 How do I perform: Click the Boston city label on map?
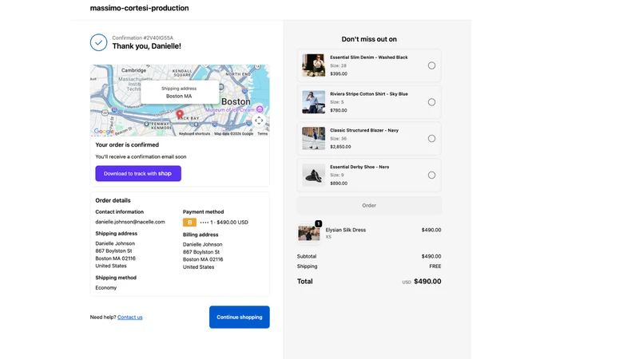pos(236,102)
